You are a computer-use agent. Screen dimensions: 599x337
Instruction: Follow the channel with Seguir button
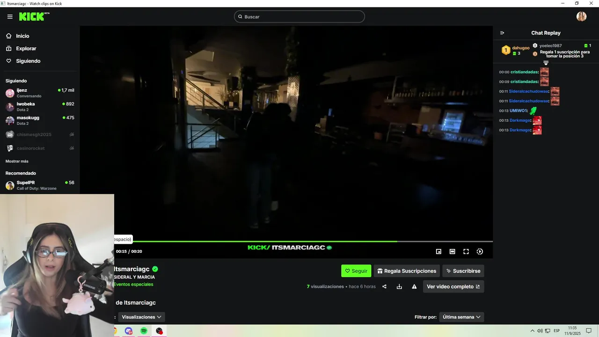[x=356, y=271]
